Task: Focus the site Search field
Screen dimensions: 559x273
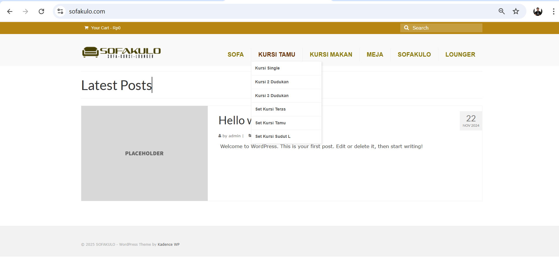Action: coord(441,28)
